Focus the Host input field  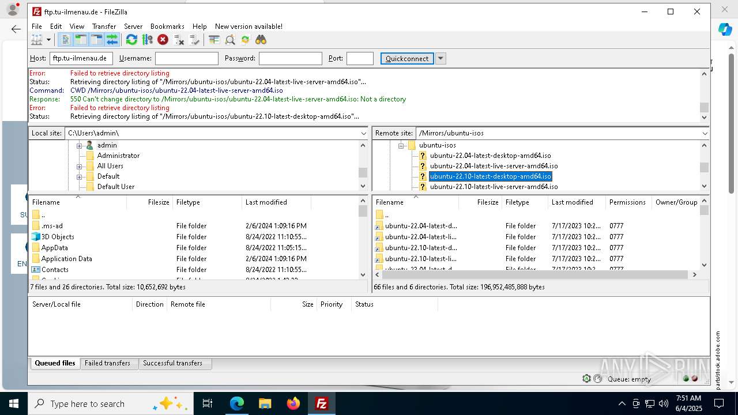(x=81, y=58)
